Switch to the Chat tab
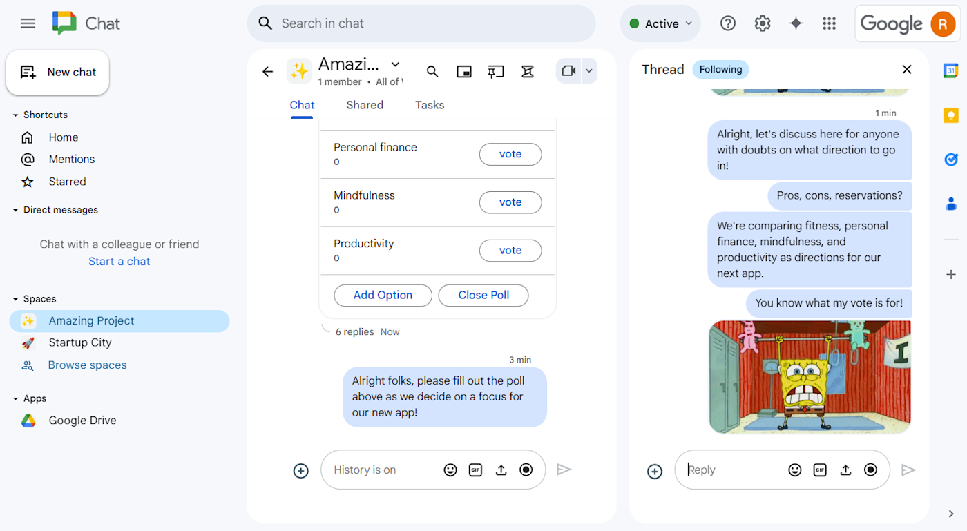This screenshot has height=531, width=967. pos(302,105)
